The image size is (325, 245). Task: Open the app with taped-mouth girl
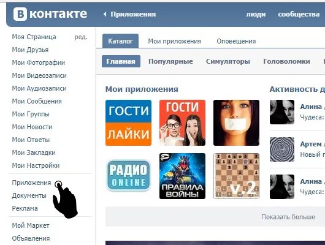(236, 123)
